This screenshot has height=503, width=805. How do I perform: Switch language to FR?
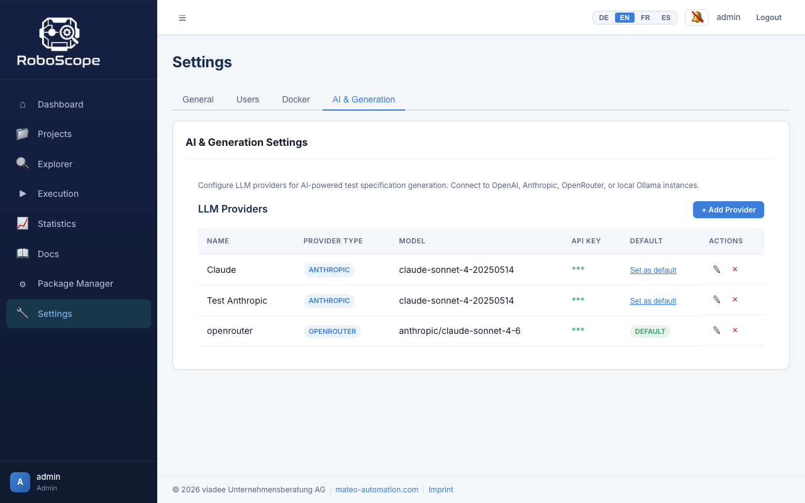coord(645,18)
